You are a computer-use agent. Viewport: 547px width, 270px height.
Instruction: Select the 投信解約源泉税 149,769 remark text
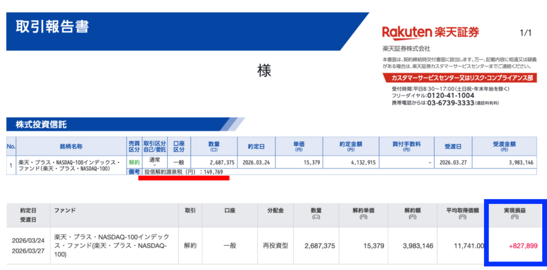click(x=183, y=172)
